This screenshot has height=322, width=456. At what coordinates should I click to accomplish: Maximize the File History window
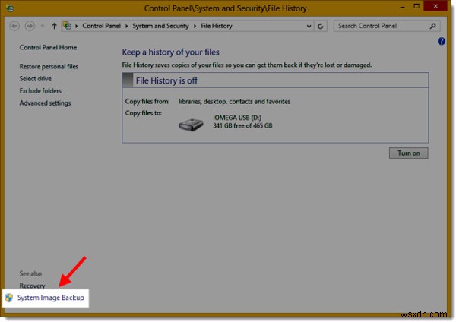[416, 6]
